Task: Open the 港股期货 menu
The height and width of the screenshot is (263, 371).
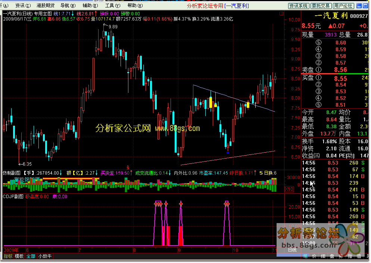Action: (x=45, y=6)
